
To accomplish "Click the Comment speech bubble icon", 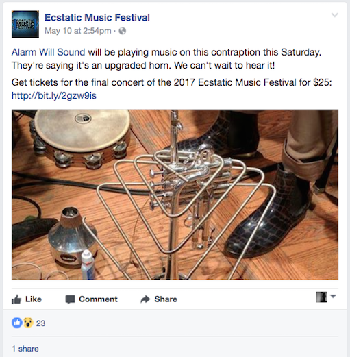I will pyautogui.click(x=70, y=299).
